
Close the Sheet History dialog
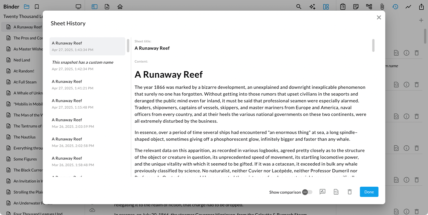click(379, 17)
